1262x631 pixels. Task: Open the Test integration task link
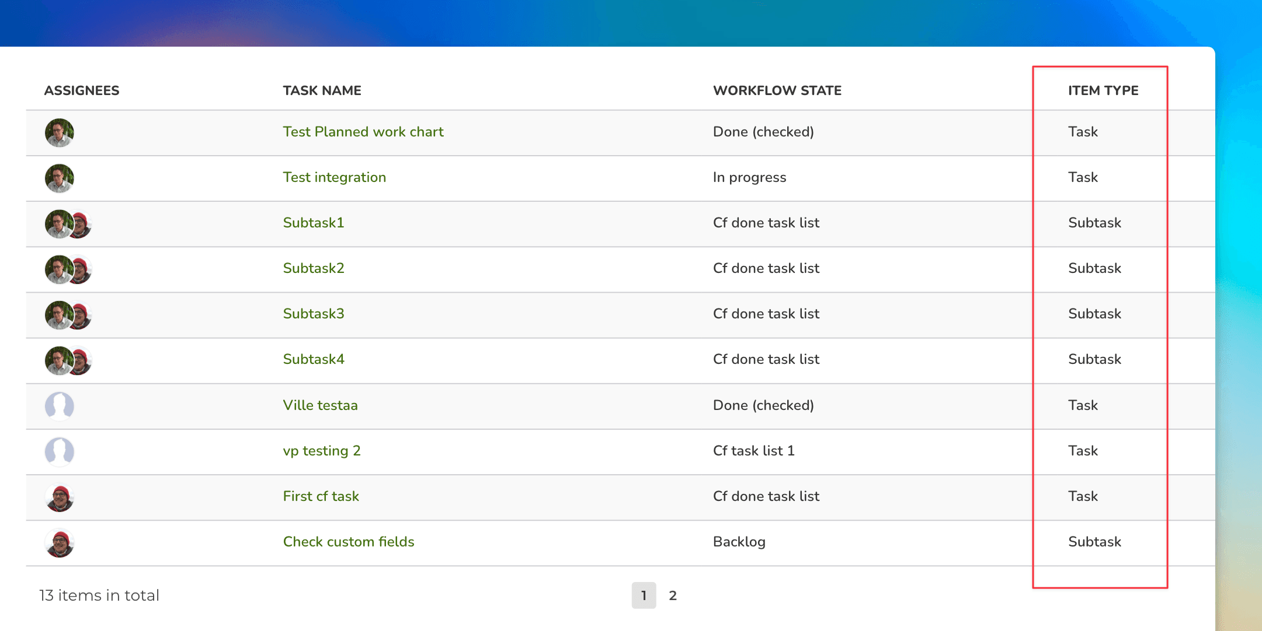(x=334, y=177)
